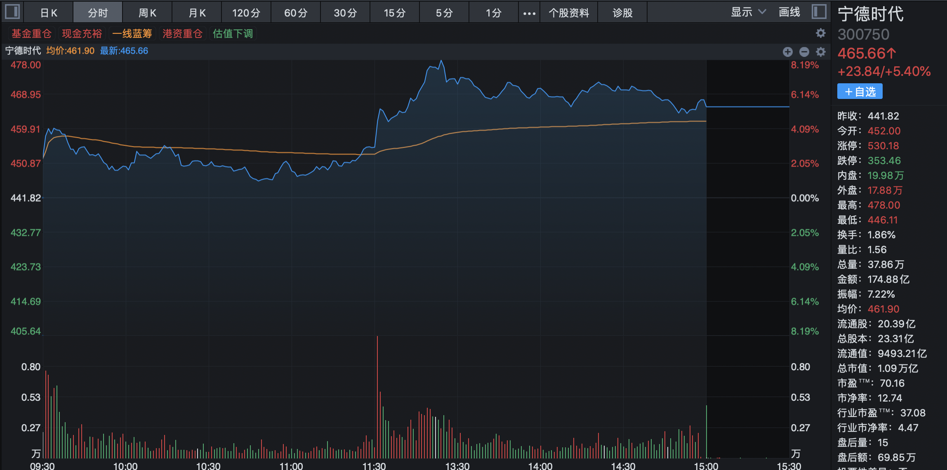The height and width of the screenshot is (470, 947).
Task: Open the 画线 drawing tool
Action: pos(789,12)
